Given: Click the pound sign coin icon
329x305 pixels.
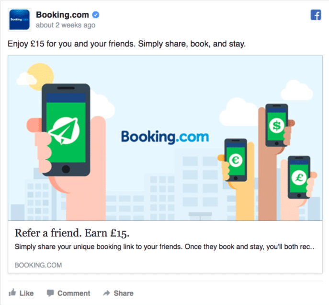Looking at the screenshot, I should [x=299, y=178].
